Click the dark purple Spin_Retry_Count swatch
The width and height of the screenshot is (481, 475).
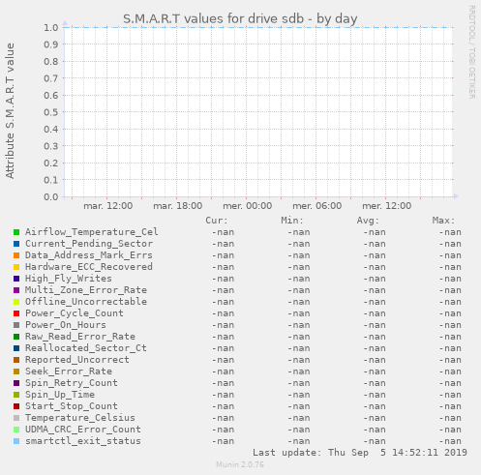click(x=16, y=383)
